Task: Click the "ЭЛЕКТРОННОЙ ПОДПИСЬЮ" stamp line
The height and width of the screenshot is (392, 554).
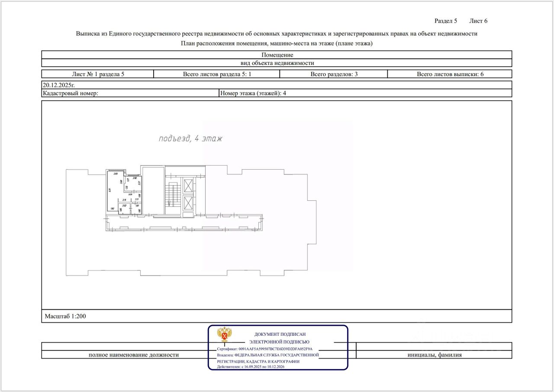Action: [280, 341]
